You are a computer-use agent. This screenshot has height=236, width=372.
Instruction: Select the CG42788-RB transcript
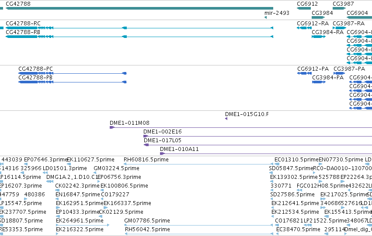click(x=139, y=37)
